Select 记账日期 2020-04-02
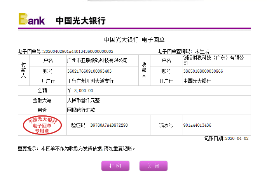This screenshot has height=183, width=267. click(x=226, y=138)
